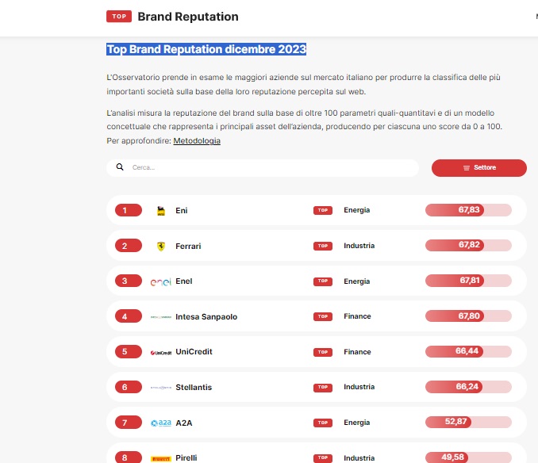Type in the Cerca search field
This screenshot has width=538, height=463.
point(270,168)
